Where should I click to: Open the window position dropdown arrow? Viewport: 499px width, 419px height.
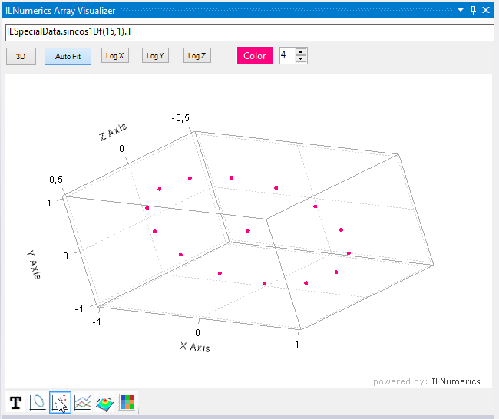460,10
